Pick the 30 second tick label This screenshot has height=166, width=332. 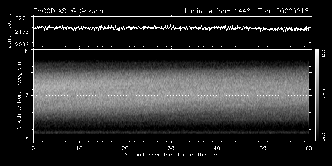coord(172,148)
